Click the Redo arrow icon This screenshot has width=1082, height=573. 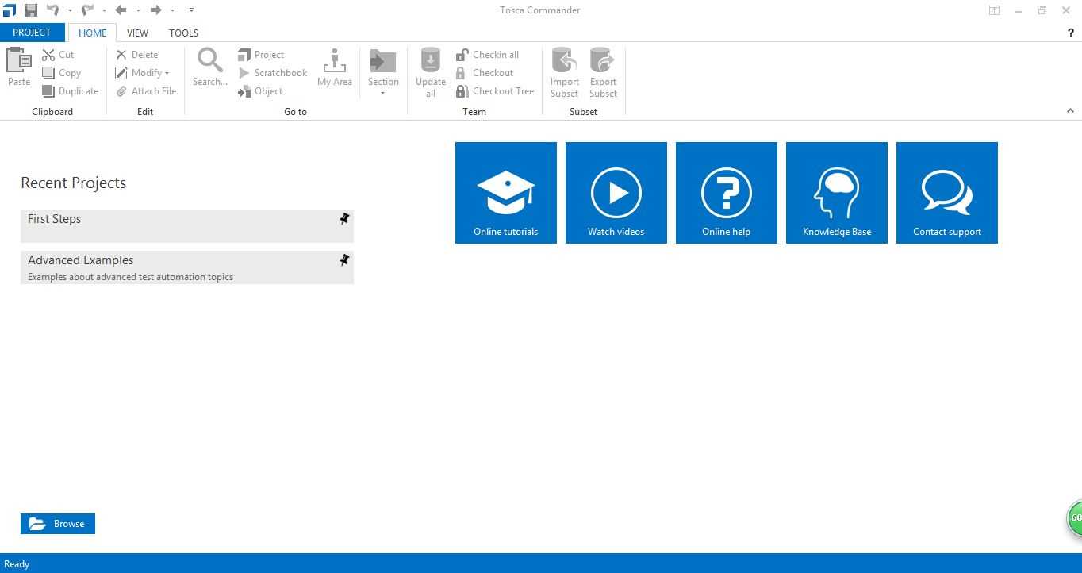point(88,10)
